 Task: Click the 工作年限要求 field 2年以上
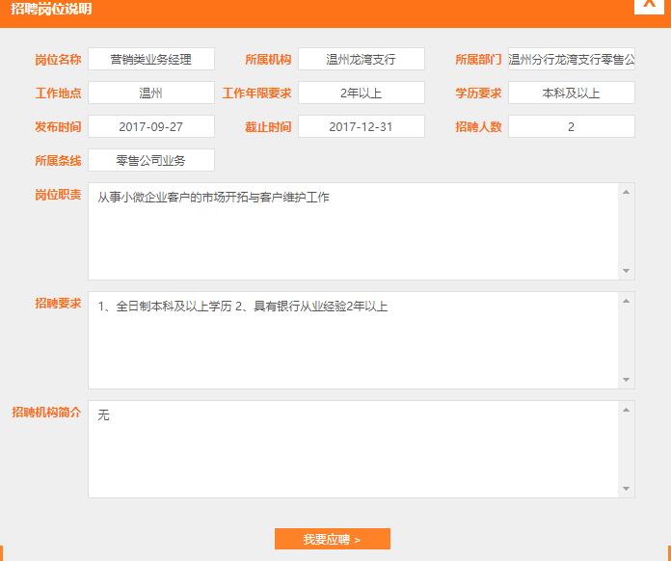point(361,93)
